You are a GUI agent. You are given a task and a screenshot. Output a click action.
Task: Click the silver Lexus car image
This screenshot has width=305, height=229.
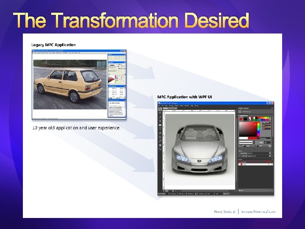pos(200,149)
